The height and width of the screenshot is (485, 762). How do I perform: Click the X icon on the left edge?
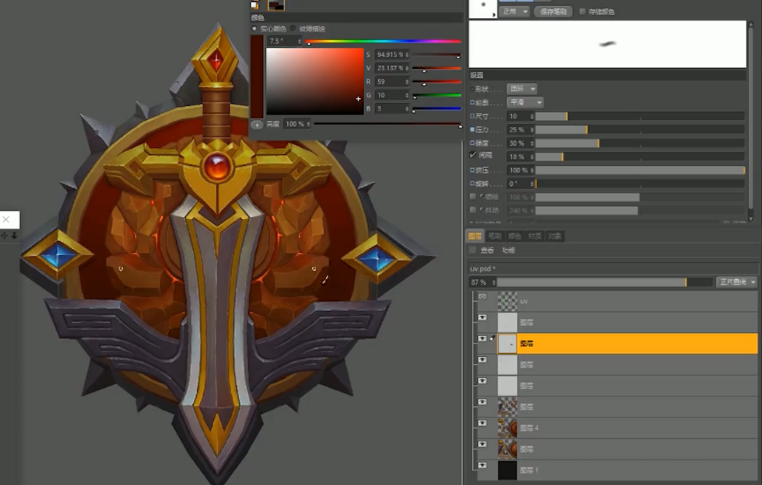pos(6,219)
